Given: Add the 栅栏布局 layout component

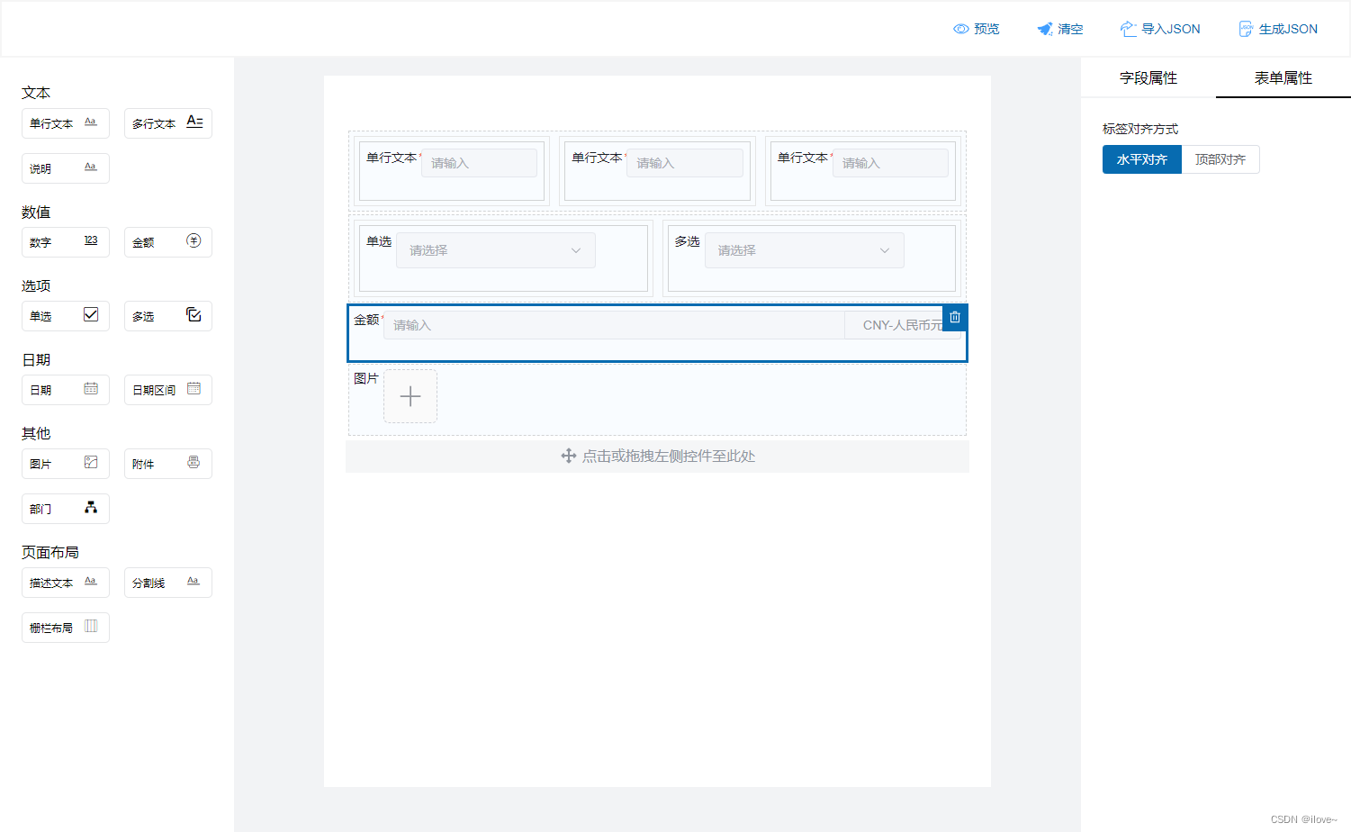Looking at the screenshot, I should click(66, 628).
